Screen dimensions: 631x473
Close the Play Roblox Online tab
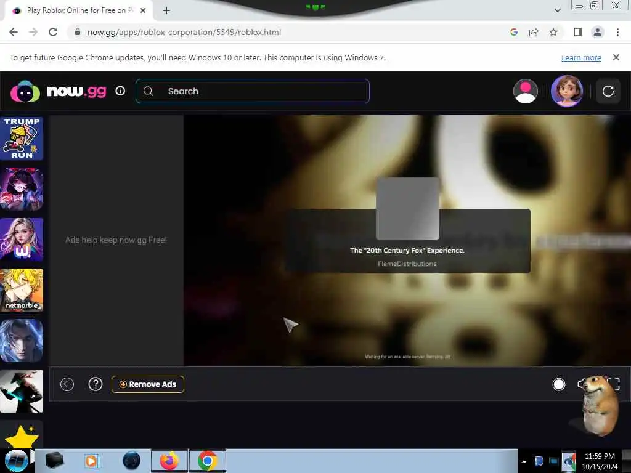[x=143, y=10]
